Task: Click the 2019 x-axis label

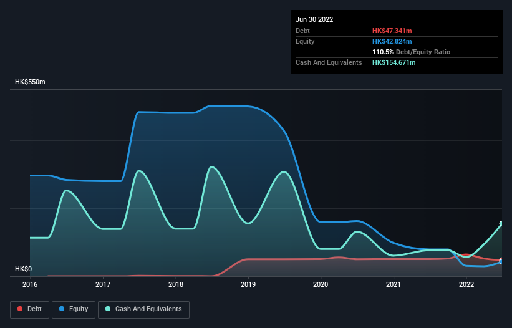Action: pos(248,284)
